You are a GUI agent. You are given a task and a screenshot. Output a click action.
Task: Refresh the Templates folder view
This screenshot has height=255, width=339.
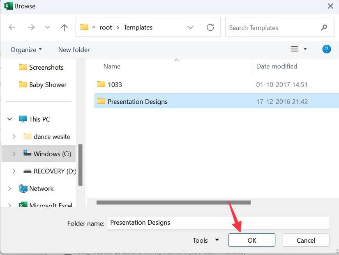(210, 27)
